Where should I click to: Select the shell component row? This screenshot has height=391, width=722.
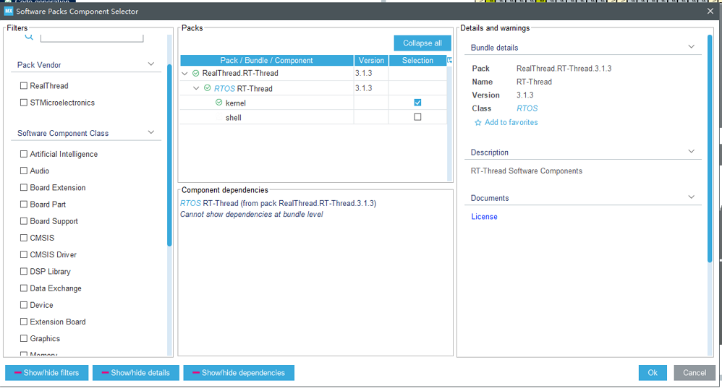[x=313, y=117]
